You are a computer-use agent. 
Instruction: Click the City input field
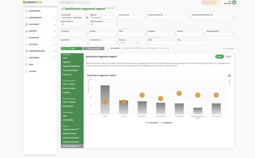pyautogui.click(x=191, y=43)
